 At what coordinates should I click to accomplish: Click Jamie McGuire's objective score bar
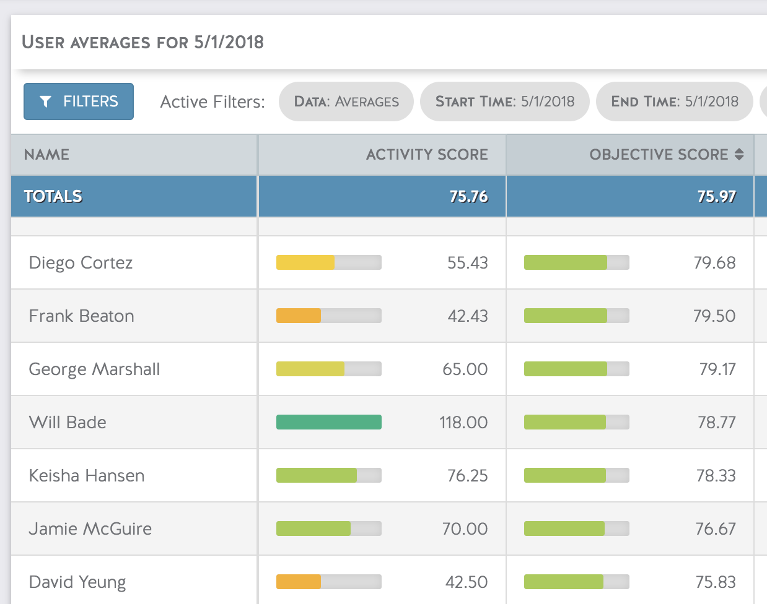click(577, 528)
